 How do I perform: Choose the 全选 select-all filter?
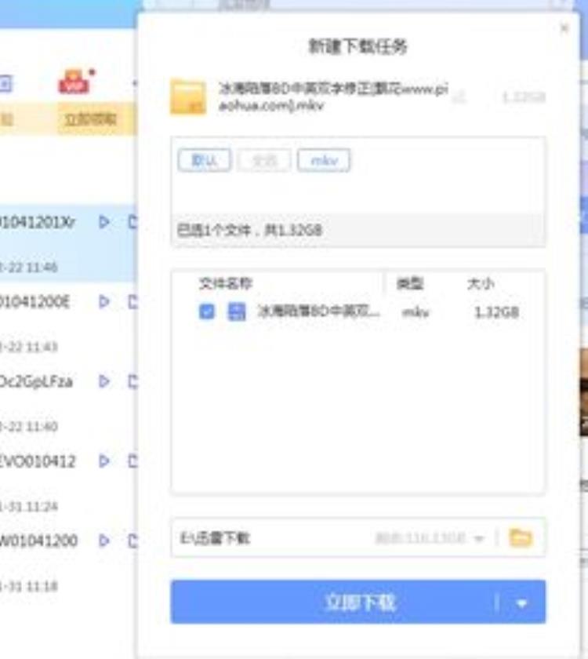(264, 160)
